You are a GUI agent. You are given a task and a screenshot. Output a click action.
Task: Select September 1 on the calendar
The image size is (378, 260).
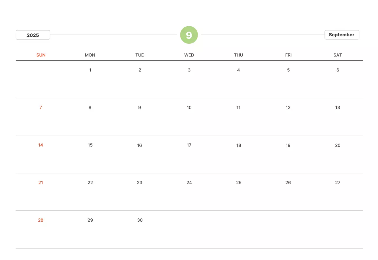90,70
